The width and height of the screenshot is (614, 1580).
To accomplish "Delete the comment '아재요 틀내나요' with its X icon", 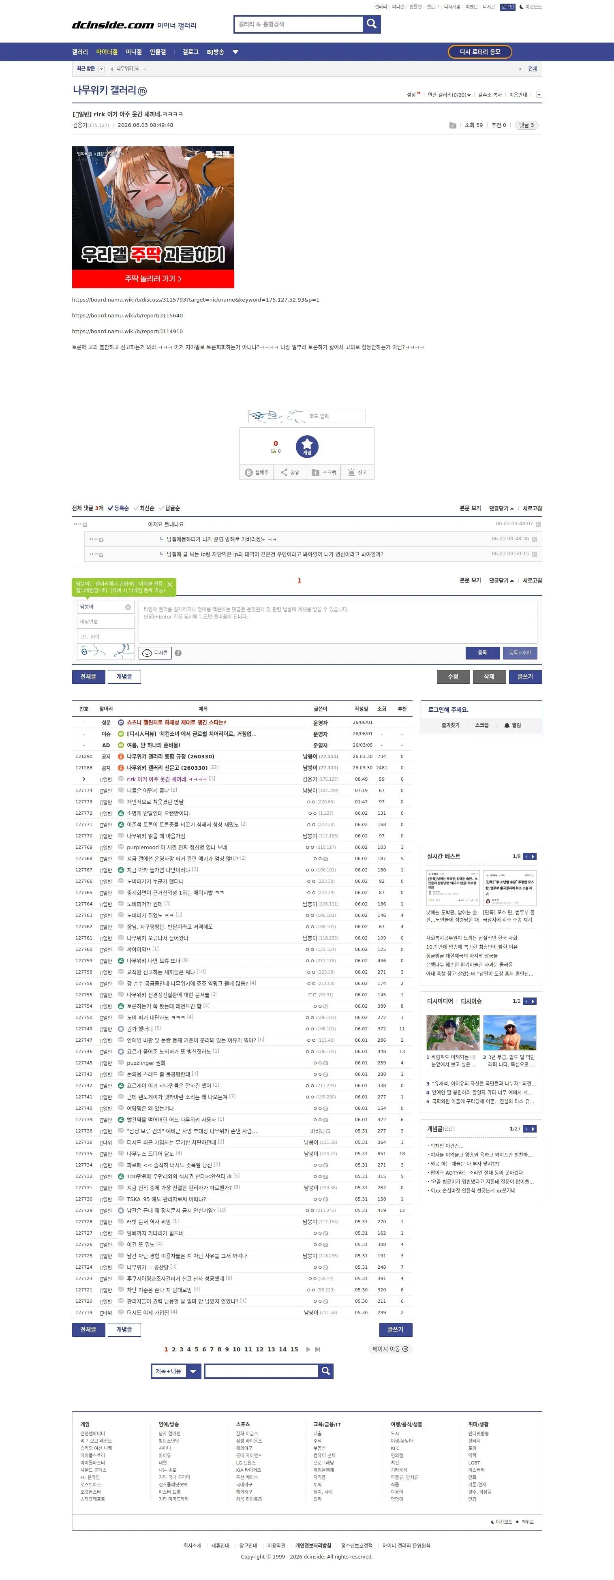I will pyautogui.click(x=538, y=525).
